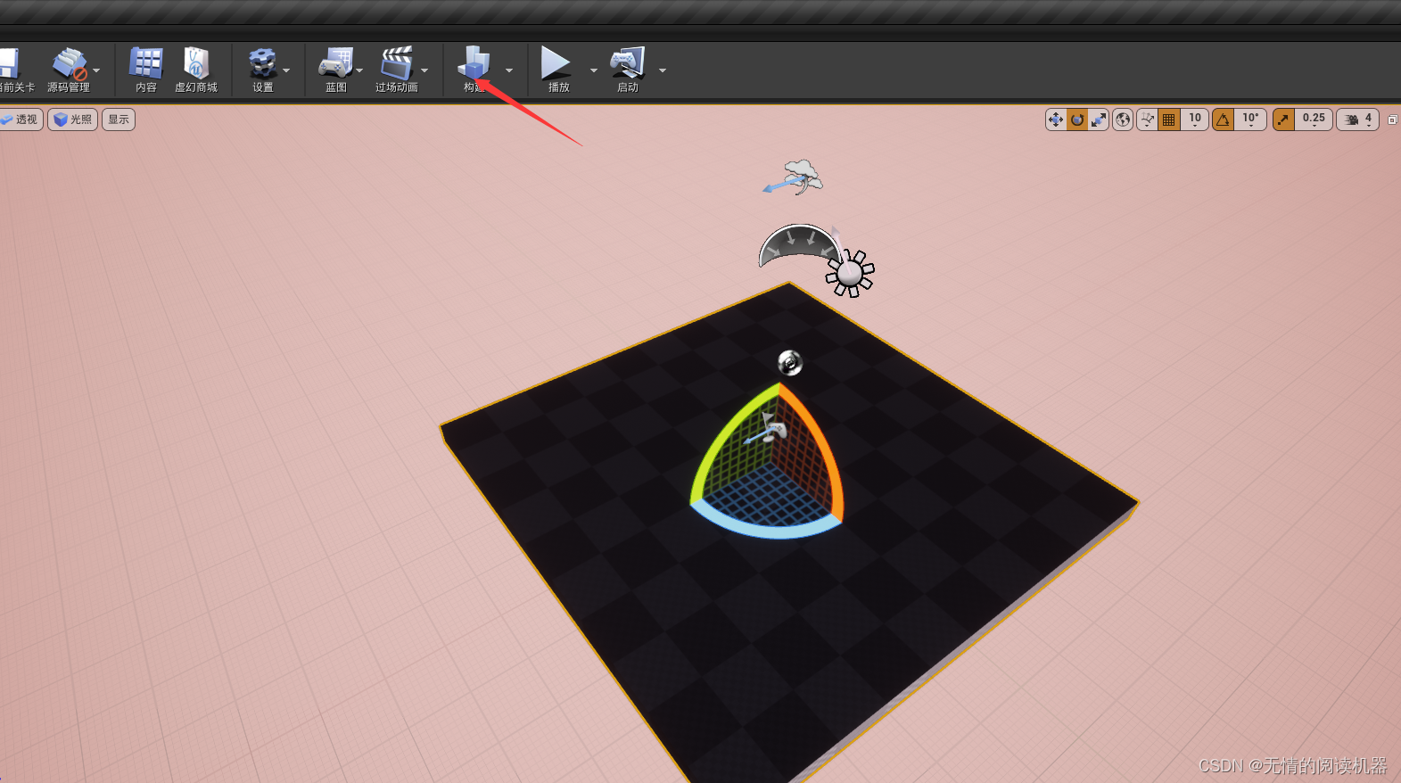Open camera speed 4 setting

[1358, 120]
